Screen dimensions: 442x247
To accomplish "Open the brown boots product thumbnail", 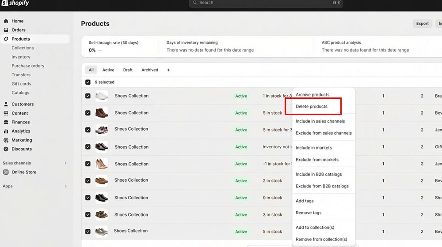I will (x=102, y=113).
